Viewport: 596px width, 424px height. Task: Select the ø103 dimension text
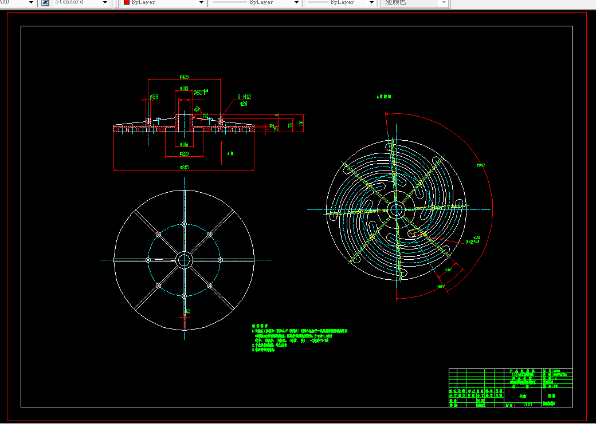click(184, 89)
